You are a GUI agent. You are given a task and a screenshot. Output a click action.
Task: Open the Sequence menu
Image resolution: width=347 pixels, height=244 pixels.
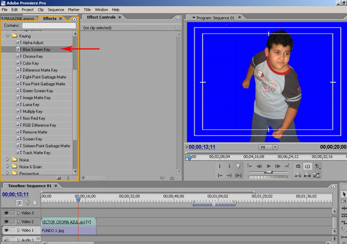[x=55, y=9]
